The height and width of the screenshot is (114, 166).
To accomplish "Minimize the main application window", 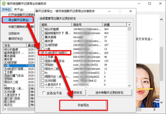I will [139, 4].
